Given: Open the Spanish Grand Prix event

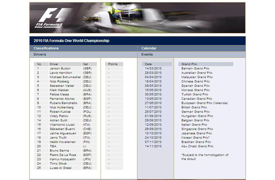Looking at the screenshot, I should click(196, 86).
